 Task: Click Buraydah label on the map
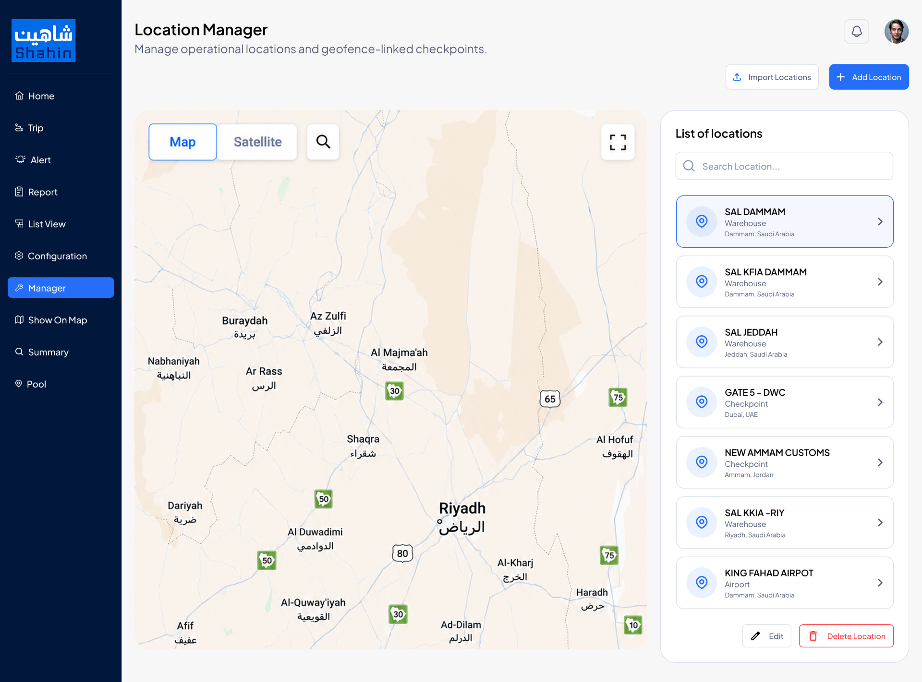(x=244, y=327)
